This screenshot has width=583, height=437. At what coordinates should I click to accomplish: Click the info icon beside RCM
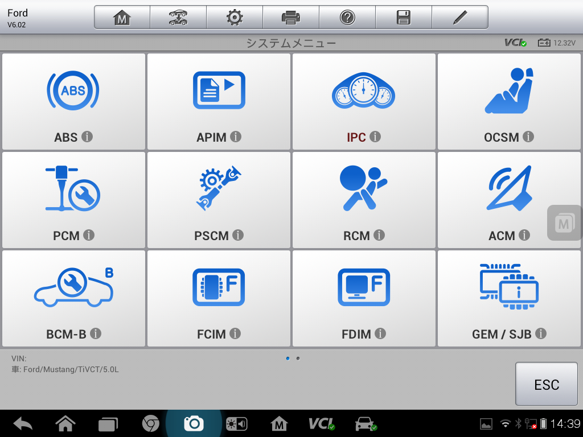(x=379, y=235)
